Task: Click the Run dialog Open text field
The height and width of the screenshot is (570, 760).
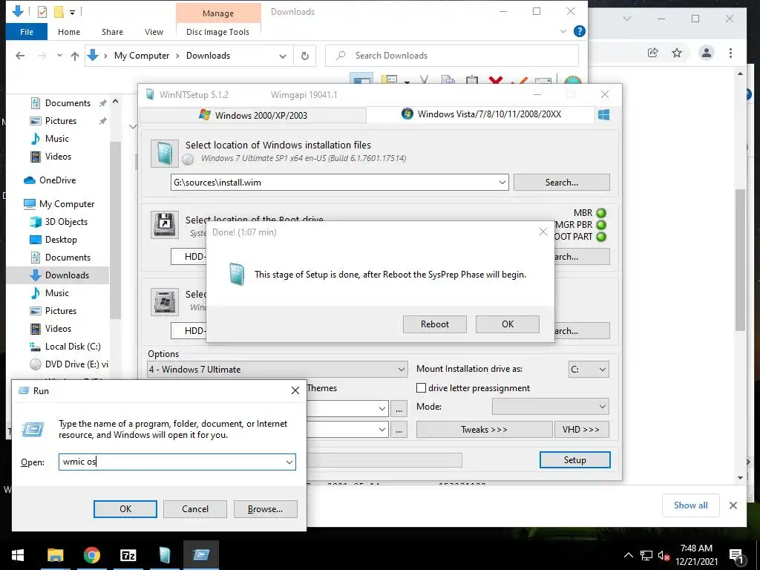Action: pyautogui.click(x=177, y=462)
